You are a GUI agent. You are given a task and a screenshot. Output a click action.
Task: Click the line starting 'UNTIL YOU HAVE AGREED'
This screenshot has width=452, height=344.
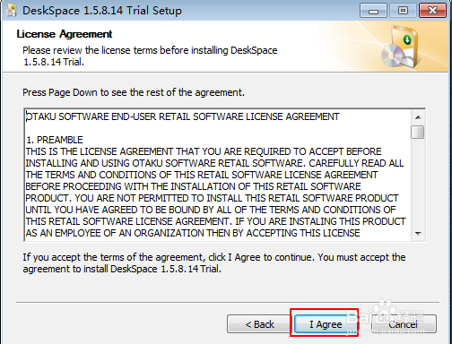[211, 210]
